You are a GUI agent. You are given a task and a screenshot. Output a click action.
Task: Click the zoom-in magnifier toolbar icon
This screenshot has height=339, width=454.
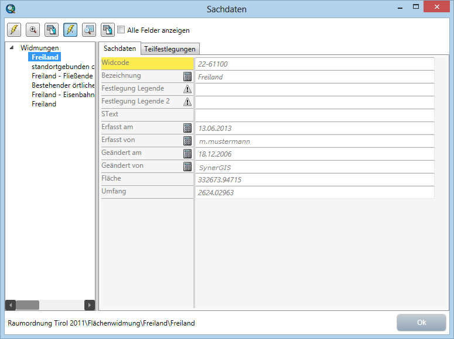point(33,30)
